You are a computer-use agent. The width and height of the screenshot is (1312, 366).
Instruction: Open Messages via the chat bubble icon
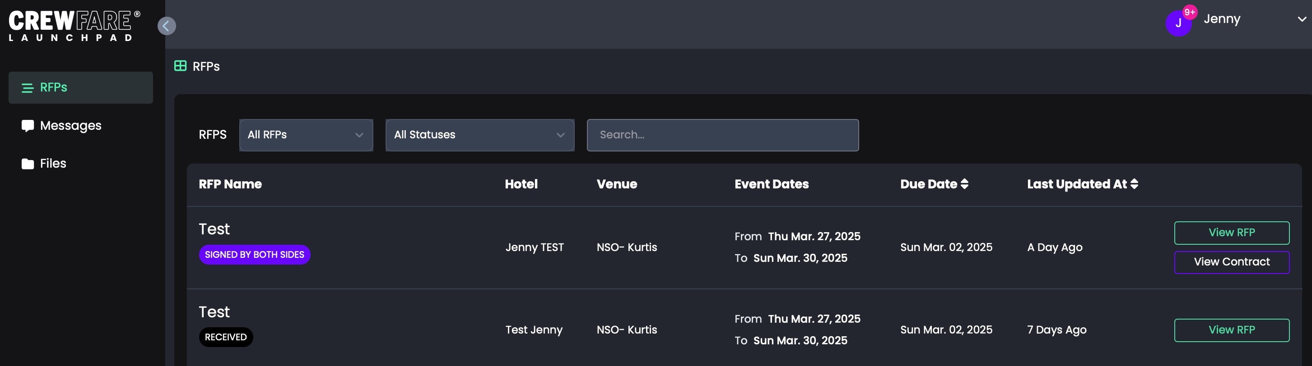(x=28, y=126)
